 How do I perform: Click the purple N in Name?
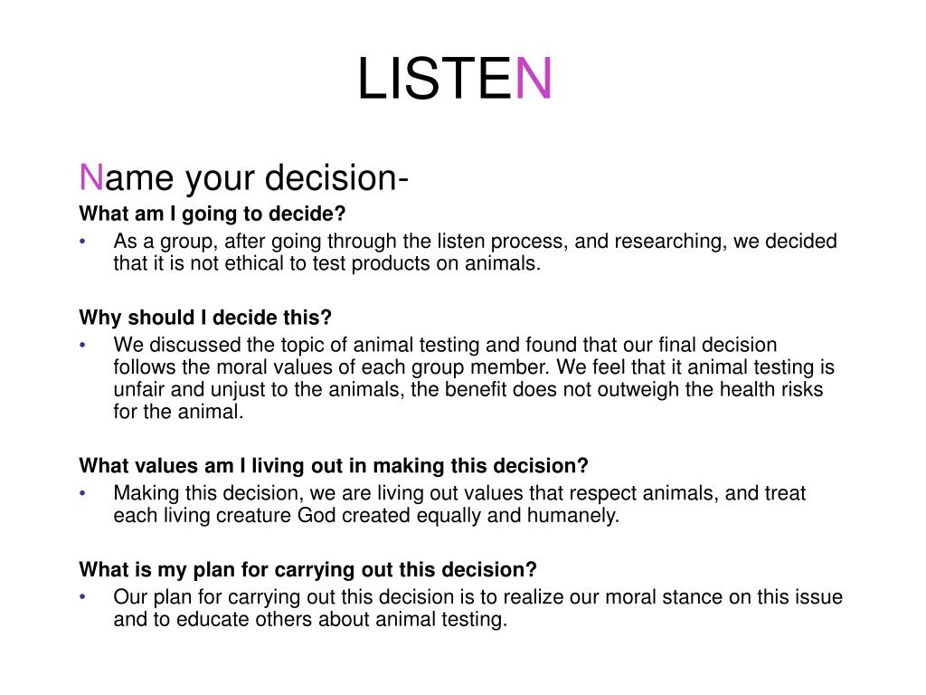click(x=91, y=176)
